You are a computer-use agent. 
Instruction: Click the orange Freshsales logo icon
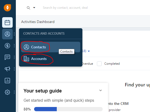pyautogui.click(x=7, y=8)
